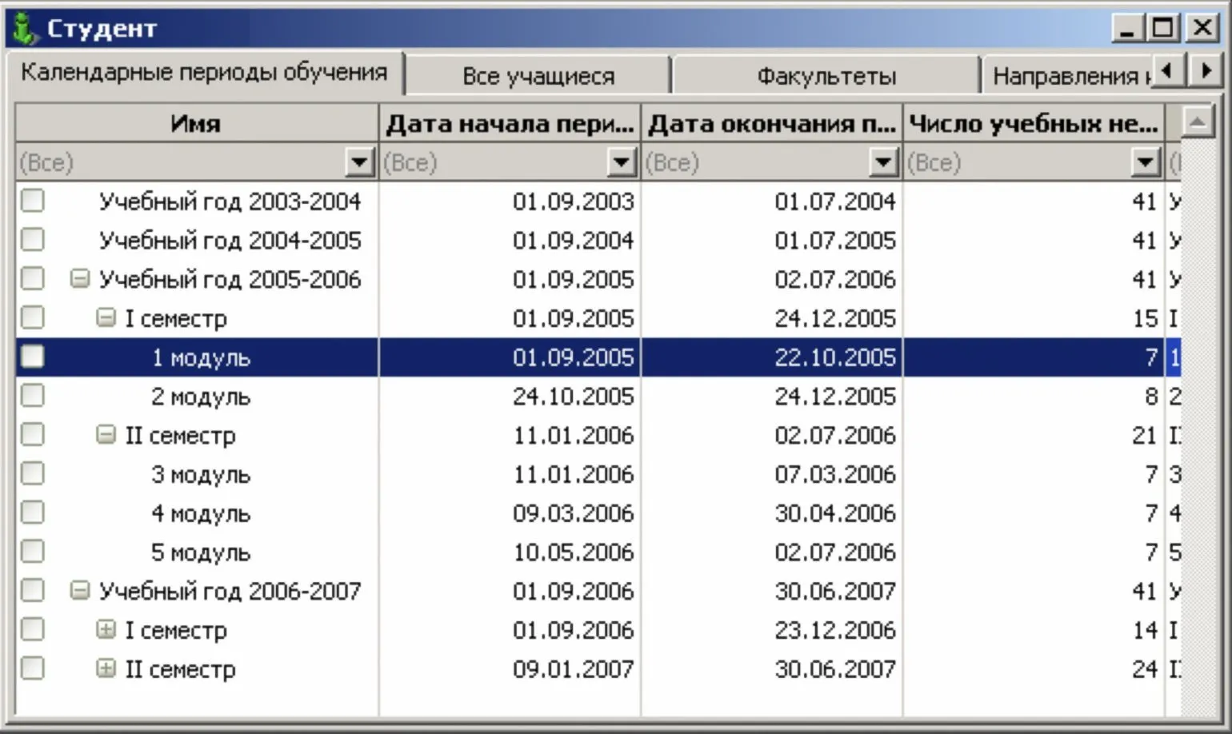1232x734 pixels.
Task: Open the Факультеты tab
Action: [x=826, y=76]
